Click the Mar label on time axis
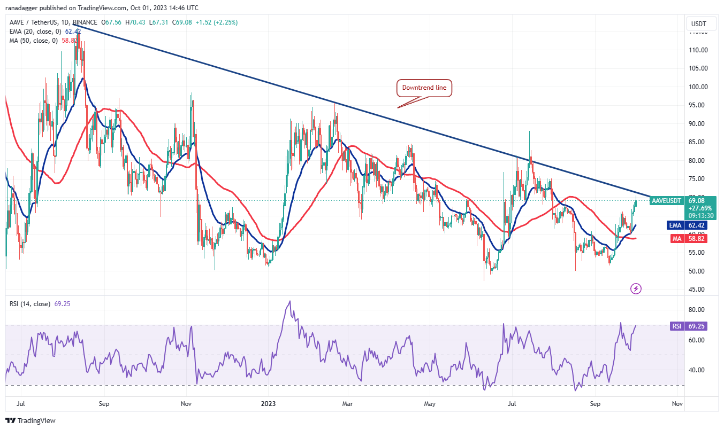724x430 pixels. coord(348,404)
